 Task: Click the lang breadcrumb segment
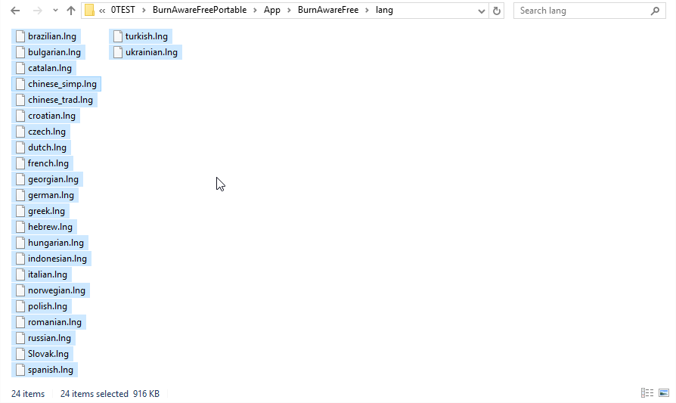tap(384, 10)
